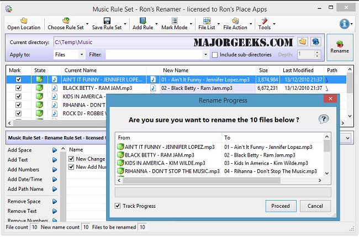Click the rename progress bar
The height and width of the screenshot is (237, 359).
coord(223,192)
